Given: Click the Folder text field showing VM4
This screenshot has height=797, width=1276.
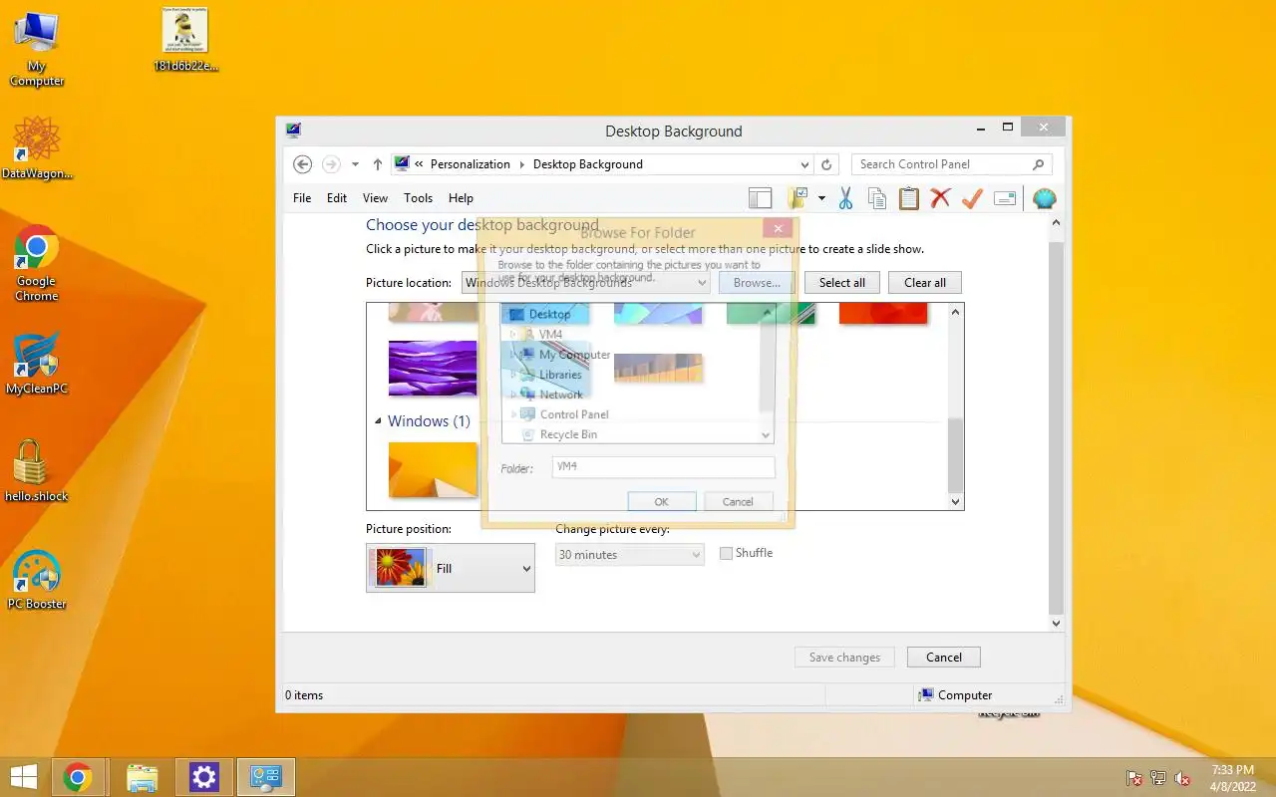Looking at the screenshot, I should pyautogui.click(x=663, y=467).
